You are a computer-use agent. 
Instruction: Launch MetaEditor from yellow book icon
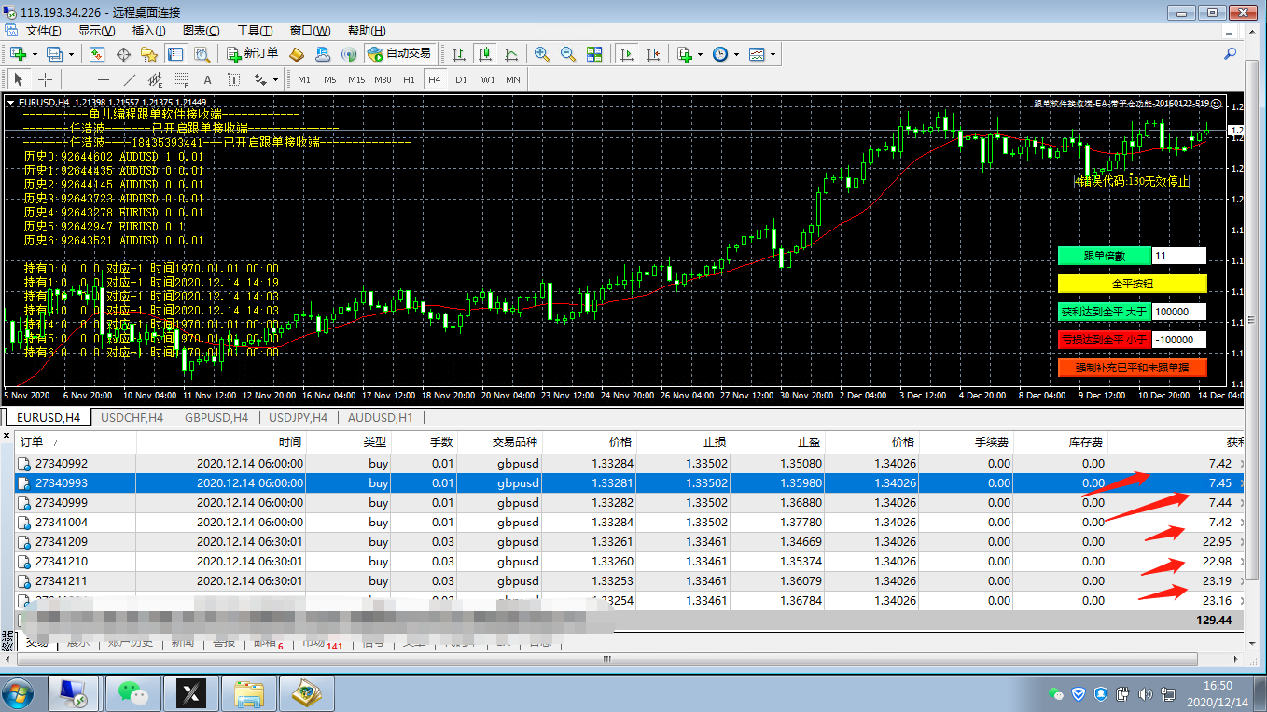click(x=297, y=54)
